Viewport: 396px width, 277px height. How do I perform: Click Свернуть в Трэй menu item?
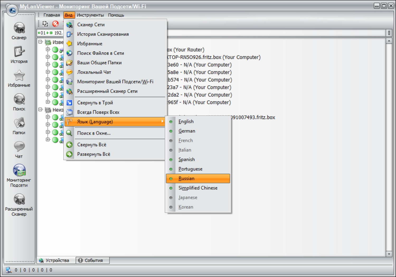[x=95, y=103]
